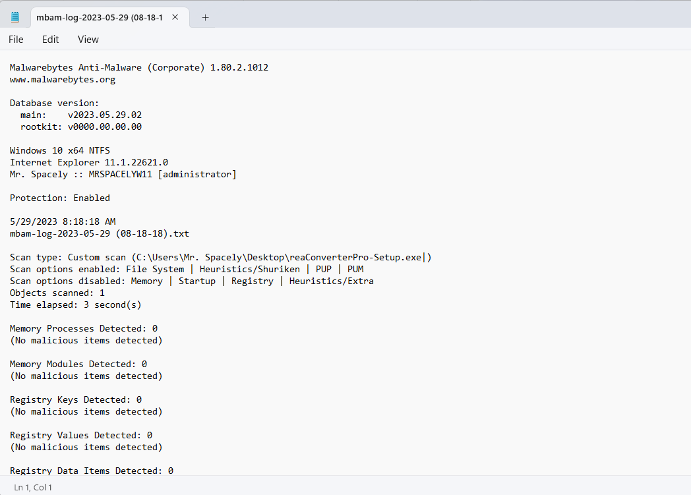Click the 'Memory Processes Detected: 0' line
The image size is (691, 495).
pos(84,329)
